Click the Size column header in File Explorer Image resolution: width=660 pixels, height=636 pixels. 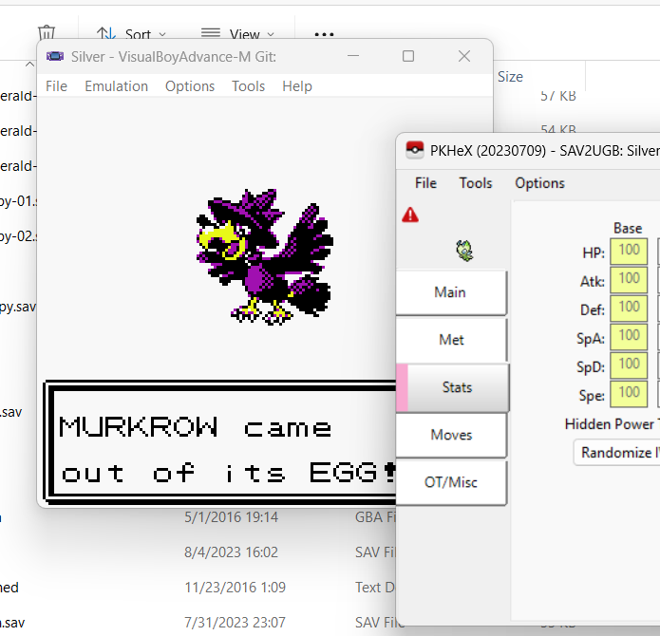510,77
